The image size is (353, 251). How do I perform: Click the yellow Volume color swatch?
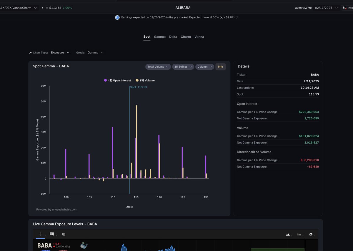(137, 80)
